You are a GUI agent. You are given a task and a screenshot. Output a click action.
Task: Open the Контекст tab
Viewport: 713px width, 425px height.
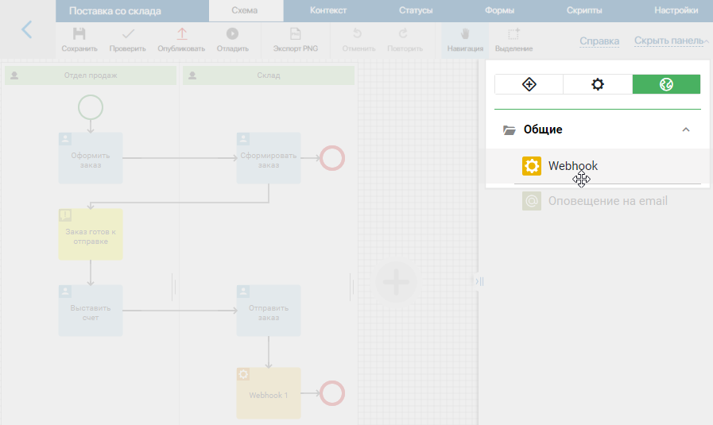[x=327, y=11]
